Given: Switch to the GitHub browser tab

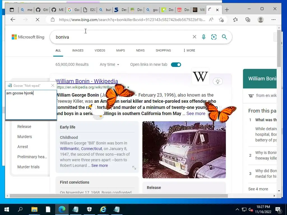Looking at the screenshot, I should [x=42, y=10].
